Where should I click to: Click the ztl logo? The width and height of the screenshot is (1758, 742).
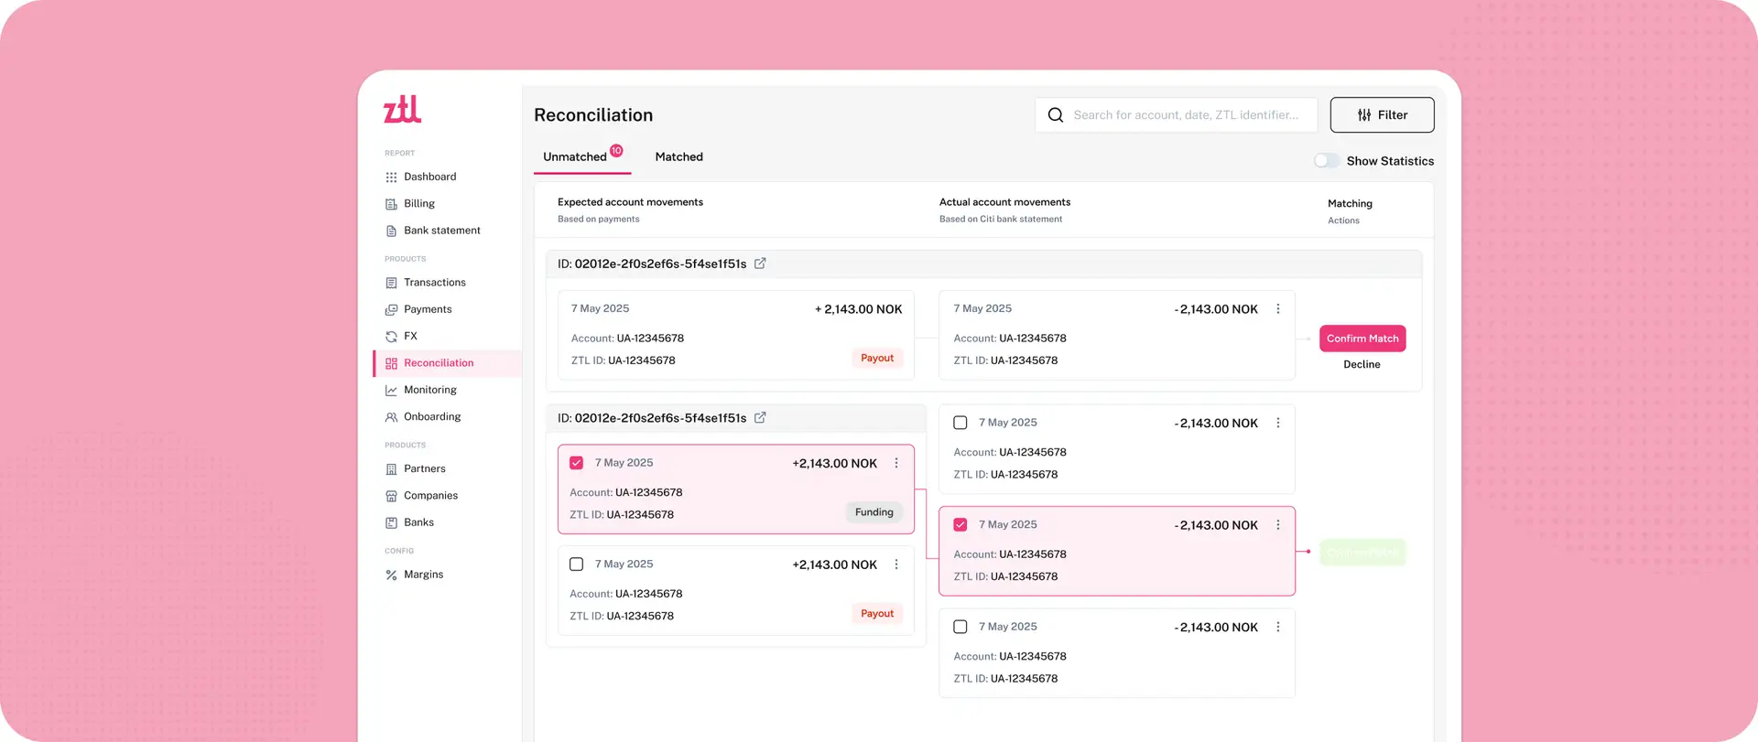[x=402, y=109]
